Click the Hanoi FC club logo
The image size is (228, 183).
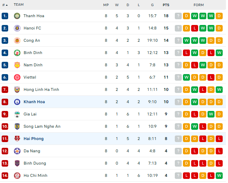point(17,28)
